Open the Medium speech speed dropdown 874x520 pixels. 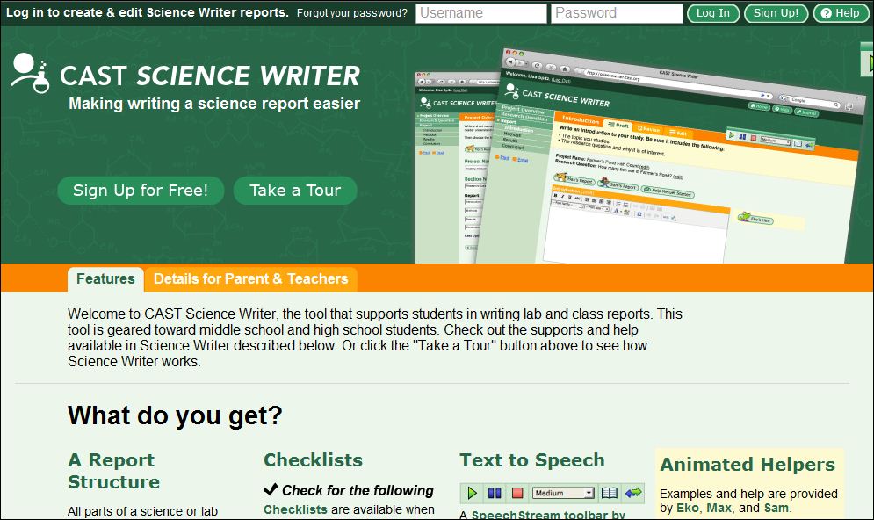563,493
